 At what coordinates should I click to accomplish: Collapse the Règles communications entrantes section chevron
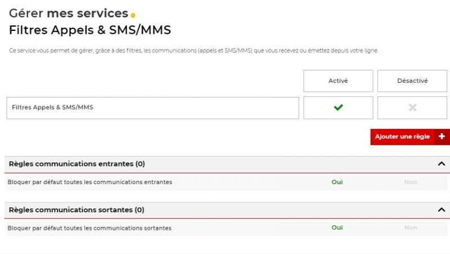(441, 164)
